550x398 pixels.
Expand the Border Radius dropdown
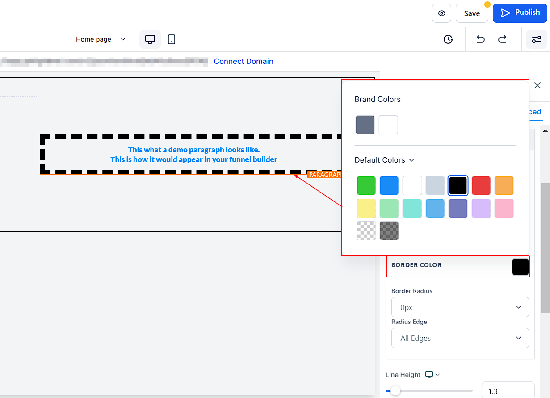[x=460, y=307]
